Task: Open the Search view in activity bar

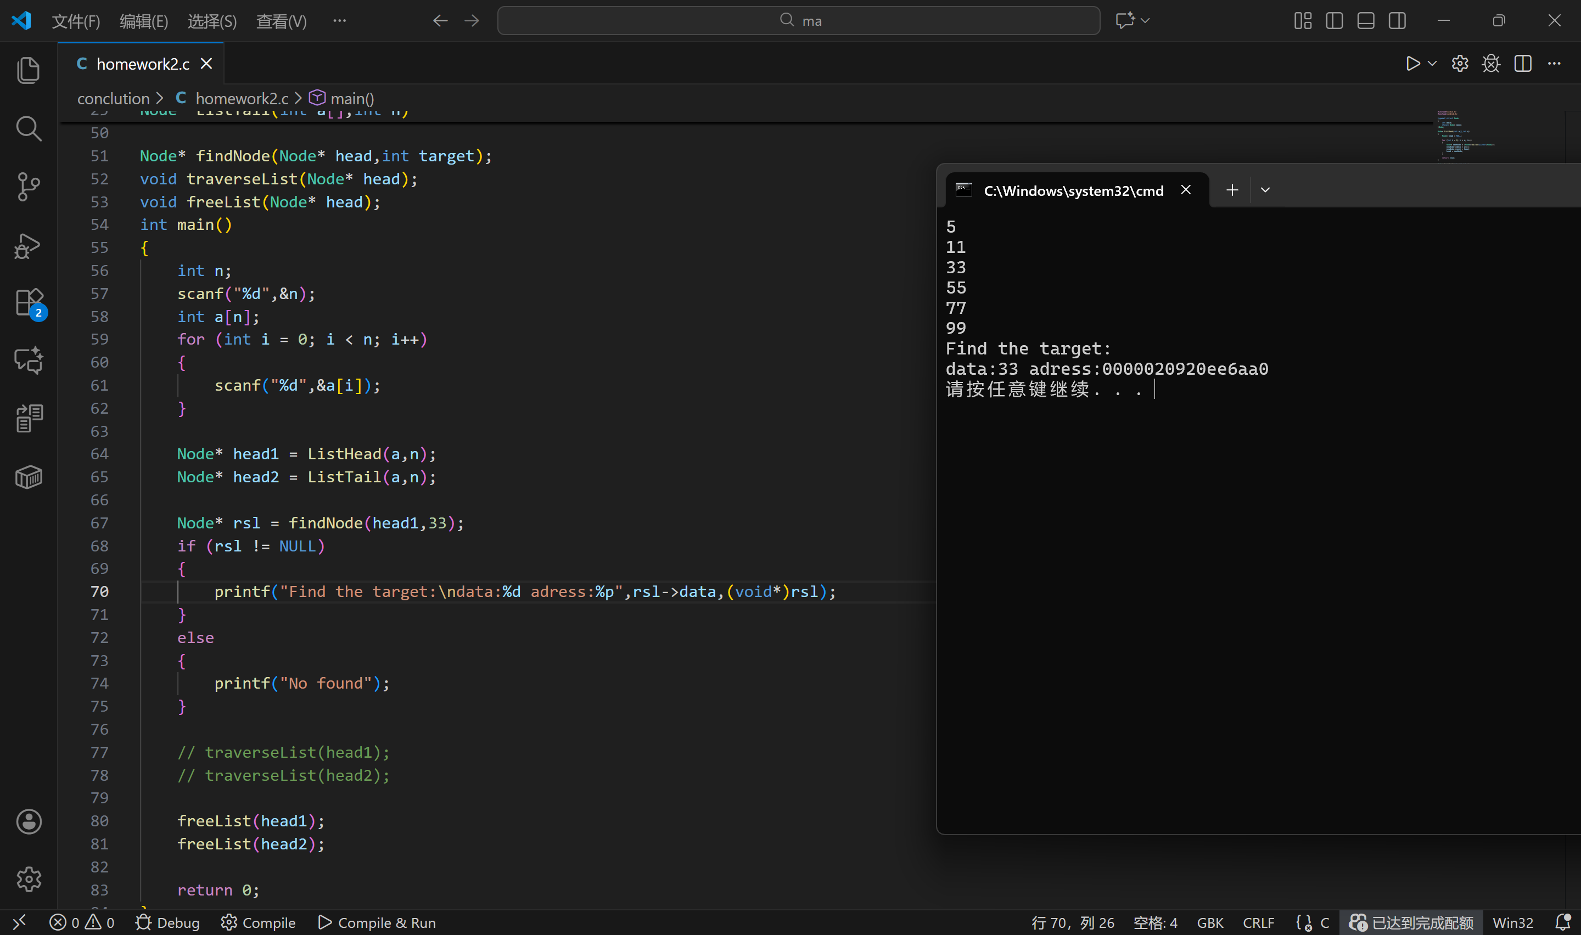Action: click(29, 128)
